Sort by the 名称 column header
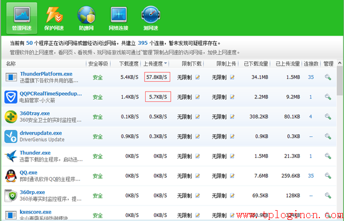This screenshot has width=344, height=221. pyautogui.click(x=11, y=64)
